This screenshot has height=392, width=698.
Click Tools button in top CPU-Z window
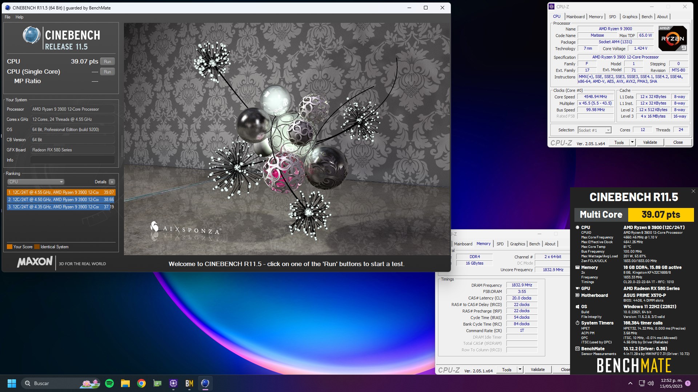tap(619, 143)
